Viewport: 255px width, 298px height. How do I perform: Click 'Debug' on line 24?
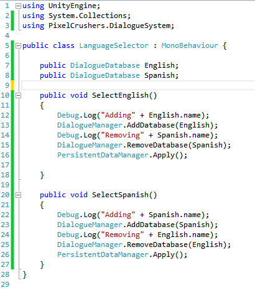[68, 235]
